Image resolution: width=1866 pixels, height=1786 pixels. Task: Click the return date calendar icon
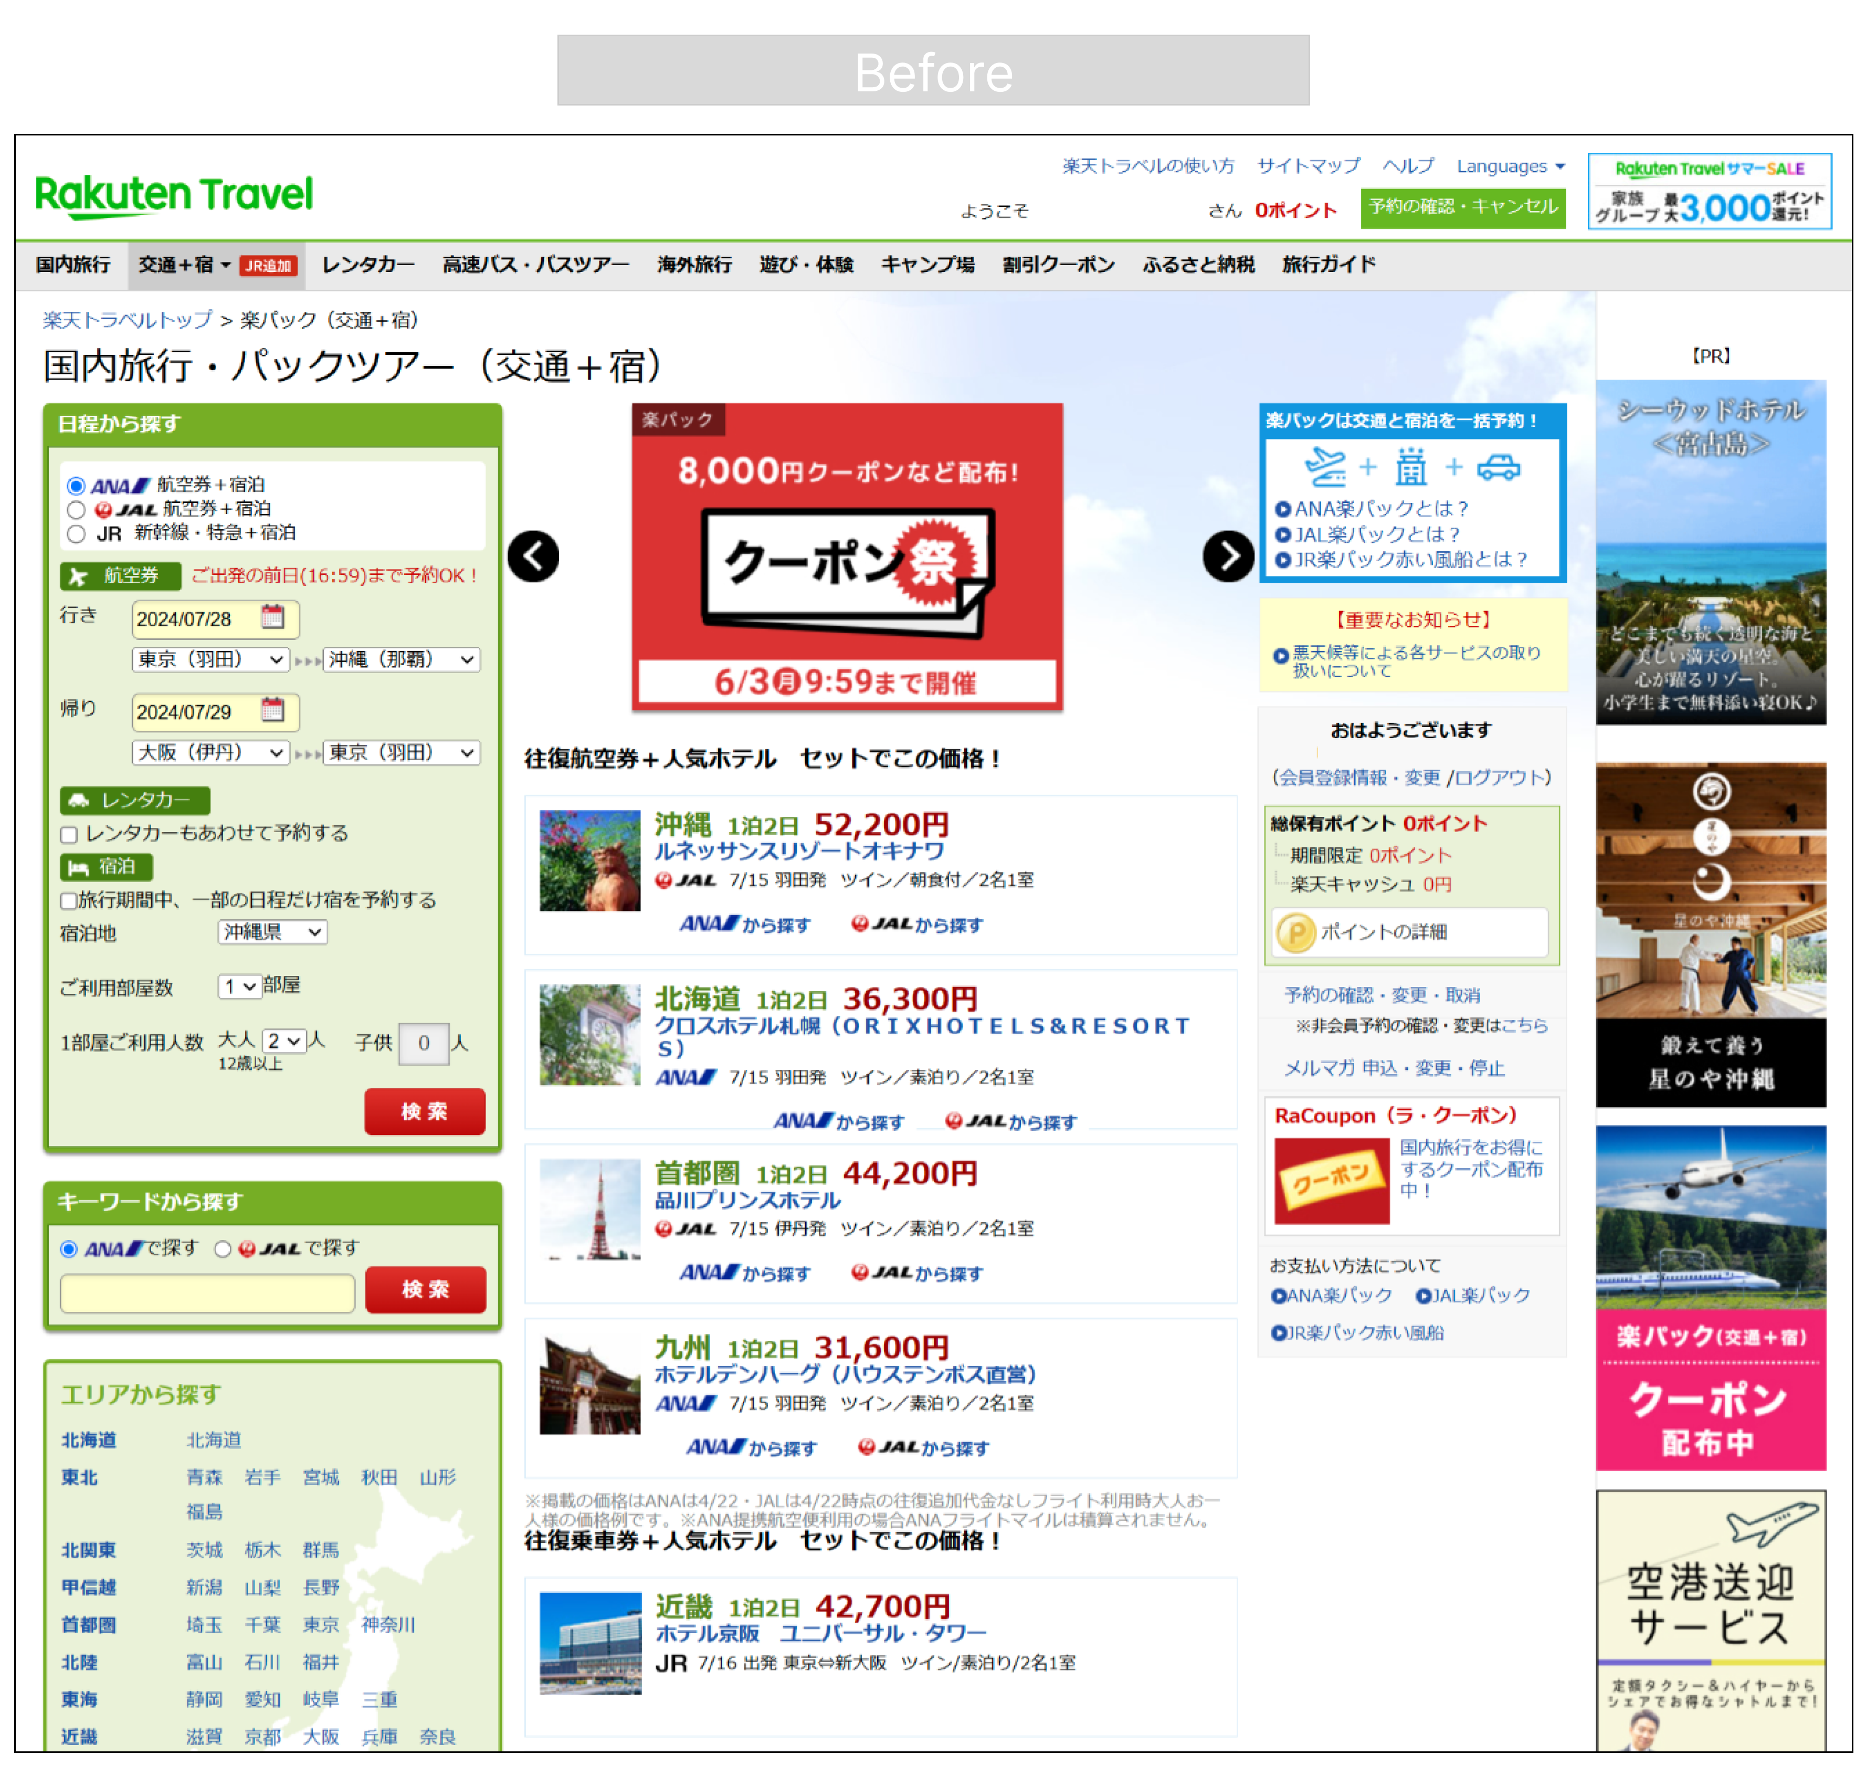click(x=273, y=710)
